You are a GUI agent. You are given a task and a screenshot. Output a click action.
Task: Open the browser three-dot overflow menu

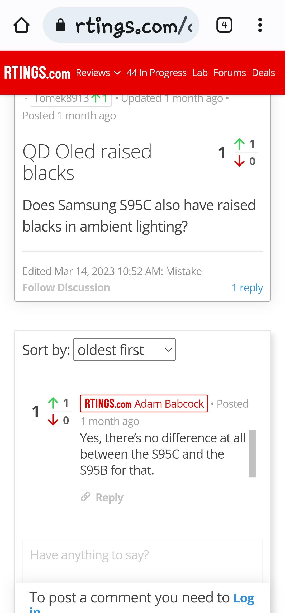coord(260,25)
